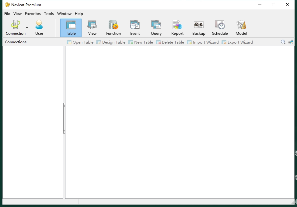This screenshot has height=207, width=297.
Task: Open the View menu
Action: click(17, 14)
